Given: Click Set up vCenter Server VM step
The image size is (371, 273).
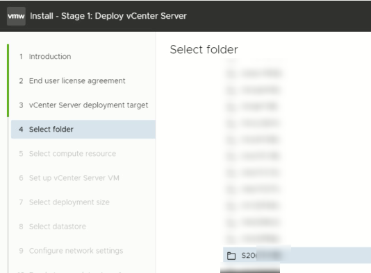Looking at the screenshot, I should (74, 178).
